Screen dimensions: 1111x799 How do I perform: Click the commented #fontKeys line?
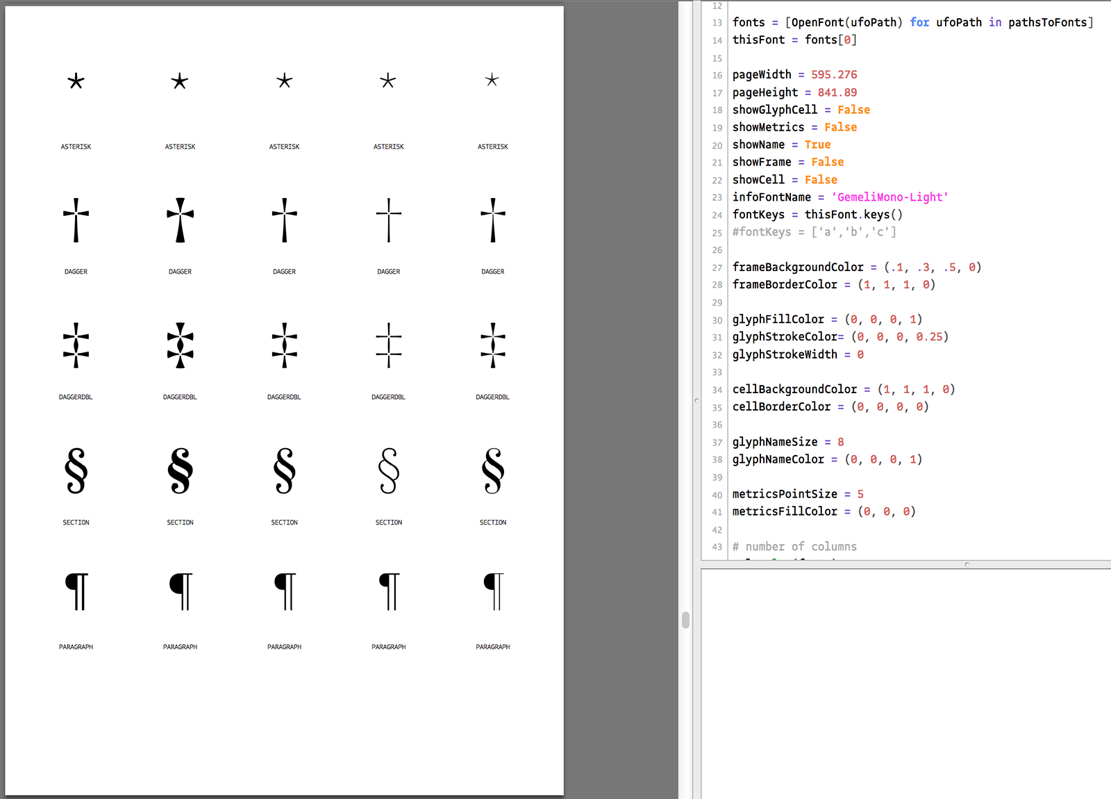coord(814,232)
